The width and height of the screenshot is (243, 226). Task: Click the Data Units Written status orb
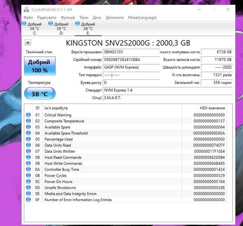click(x=28, y=151)
